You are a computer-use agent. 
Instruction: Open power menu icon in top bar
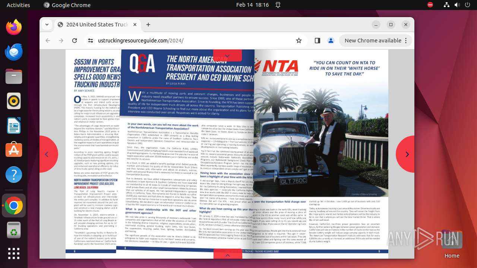467,5
